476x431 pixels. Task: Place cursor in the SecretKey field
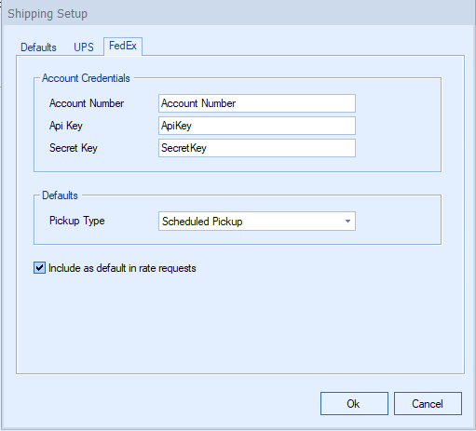tap(257, 148)
